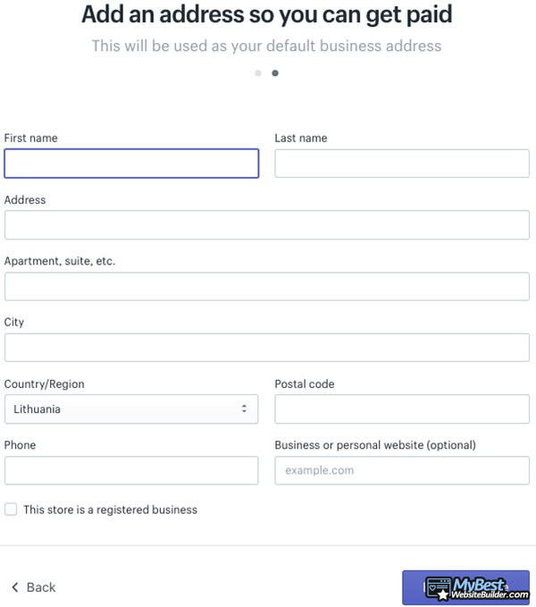This screenshot has width=536, height=607.
Task: Open the Lithuania country dropdown
Action: [130, 409]
